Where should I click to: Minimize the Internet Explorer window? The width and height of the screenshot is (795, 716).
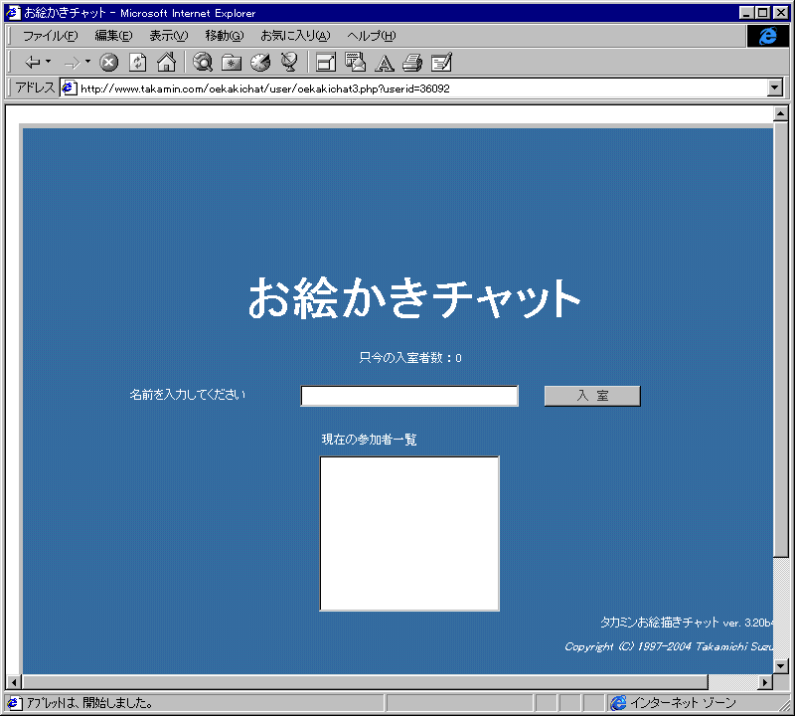coord(746,13)
